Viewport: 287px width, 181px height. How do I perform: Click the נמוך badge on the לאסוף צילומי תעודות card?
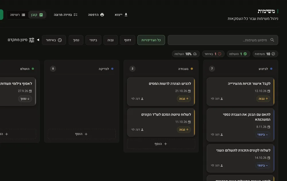tap(25, 99)
